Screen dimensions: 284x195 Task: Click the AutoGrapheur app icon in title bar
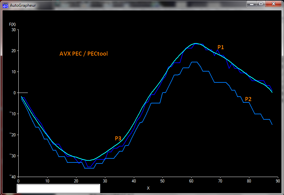tap(5, 5)
